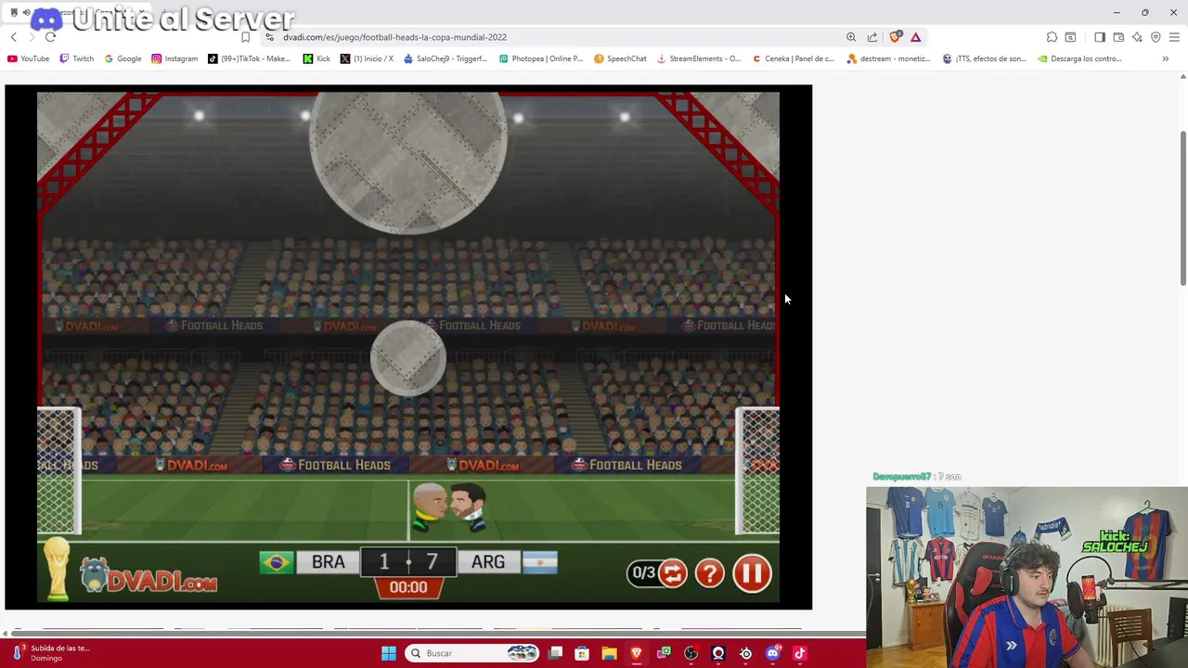Go back in browser history

14,37
